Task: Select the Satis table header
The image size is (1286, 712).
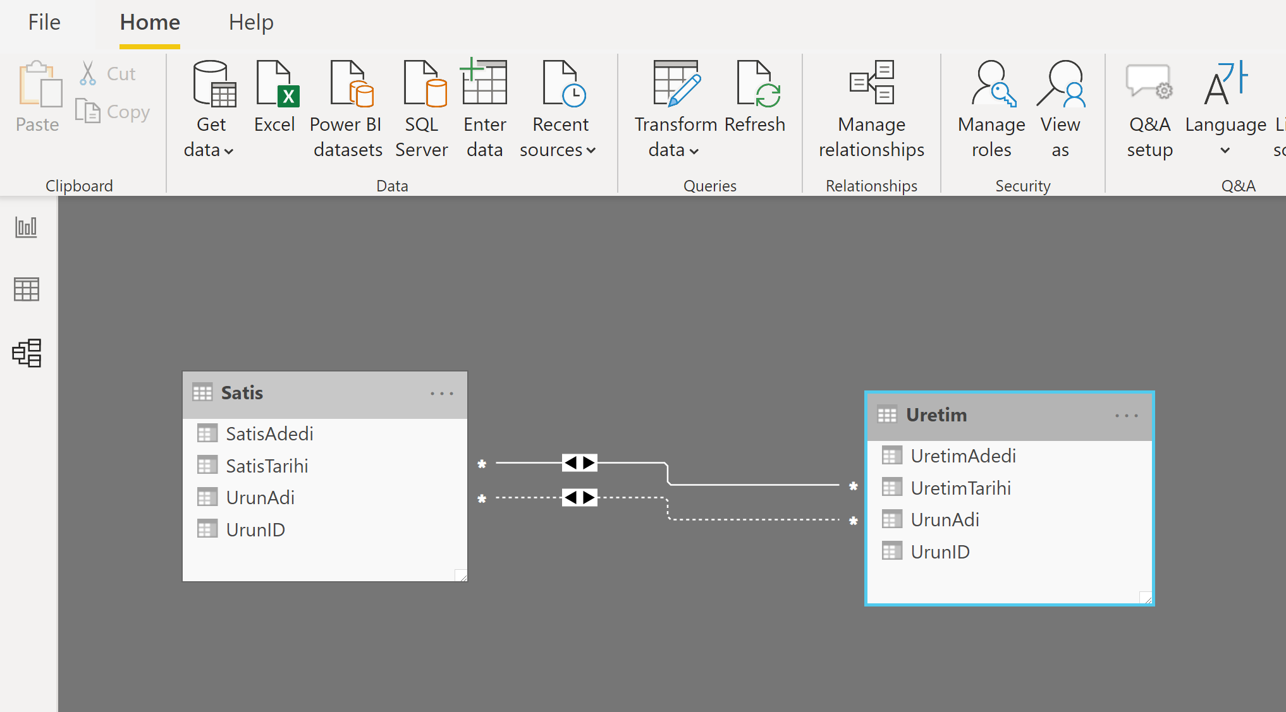Action: pos(325,395)
